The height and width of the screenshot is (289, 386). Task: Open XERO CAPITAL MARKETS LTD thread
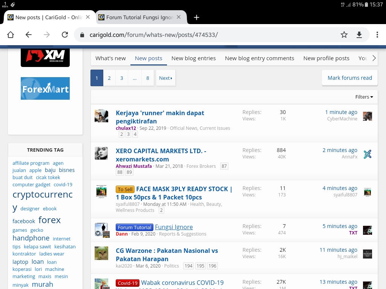pyautogui.click(x=161, y=155)
